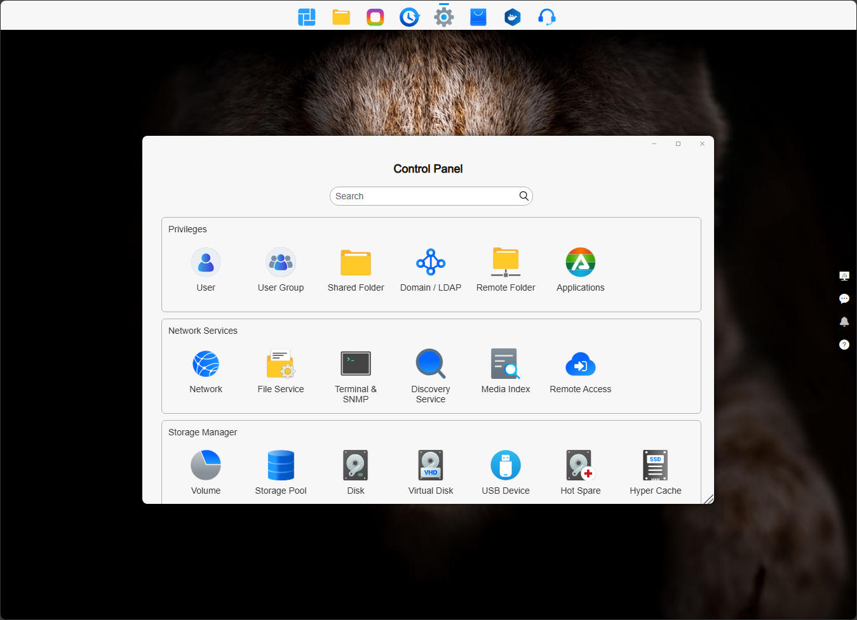Open the chat message bubble on right edge
This screenshot has height=620, width=857.
pyautogui.click(x=844, y=299)
